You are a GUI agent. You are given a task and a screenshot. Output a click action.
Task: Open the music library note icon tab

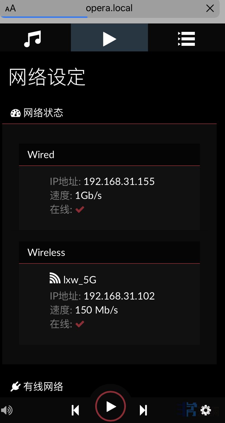click(33, 38)
